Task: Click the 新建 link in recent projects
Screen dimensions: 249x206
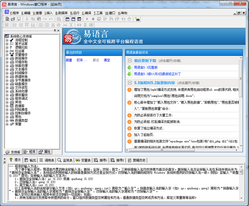Action: click(x=69, y=60)
